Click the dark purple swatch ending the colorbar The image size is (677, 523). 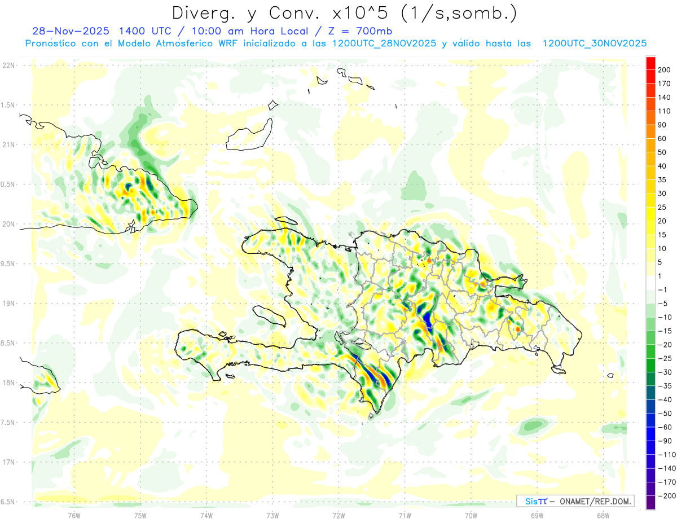[x=651, y=503]
